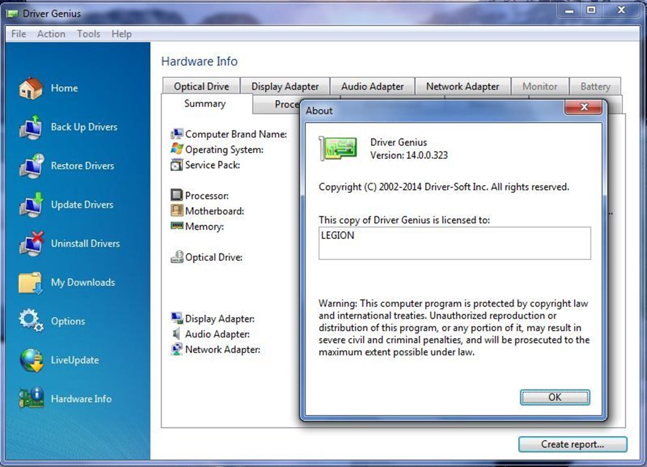Click the licensed-to field showing LEGION
This screenshot has height=467, width=647.
pos(455,243)
